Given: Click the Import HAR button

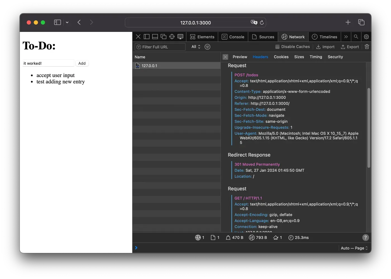Looking at the screenshot, I should (x=325, y=47).
